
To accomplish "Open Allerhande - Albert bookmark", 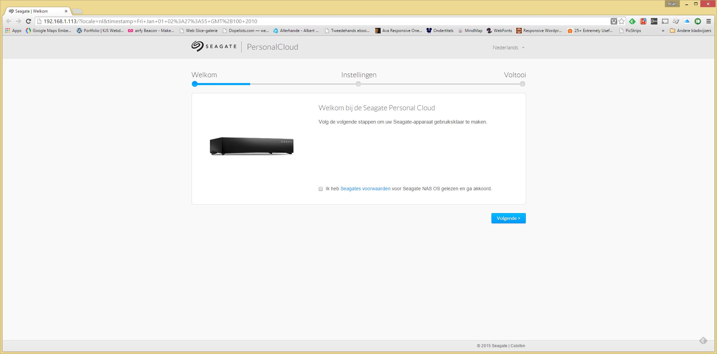I will coord(296,31).
